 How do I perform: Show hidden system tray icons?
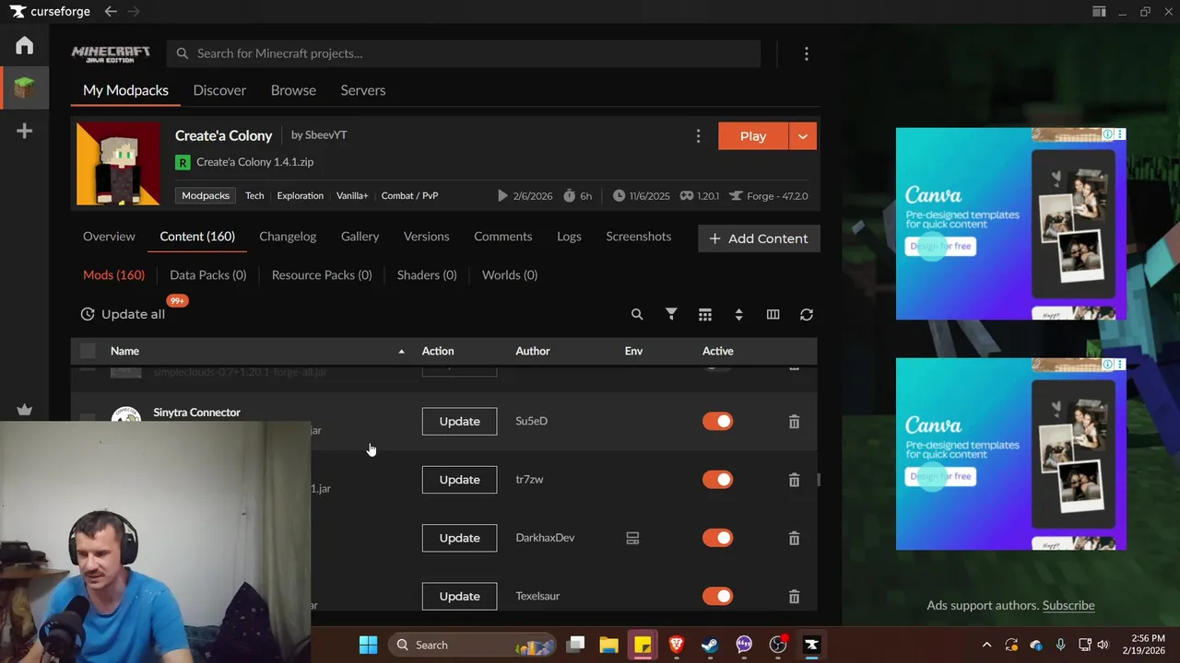pos(986,645)
